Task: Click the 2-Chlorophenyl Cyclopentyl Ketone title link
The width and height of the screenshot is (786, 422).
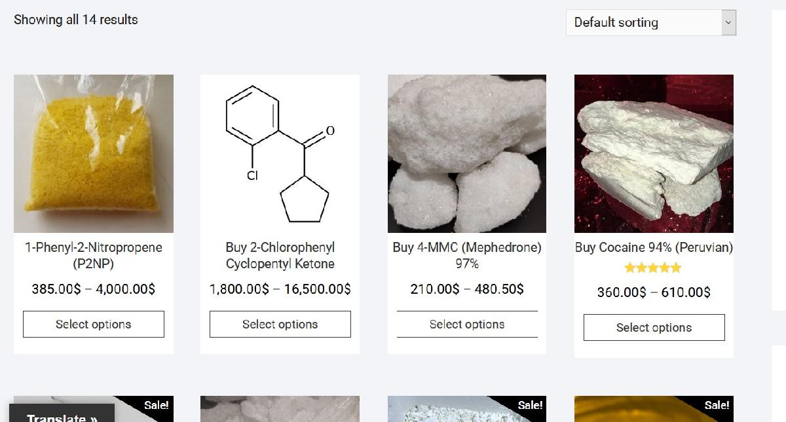Action: [280, 255]
